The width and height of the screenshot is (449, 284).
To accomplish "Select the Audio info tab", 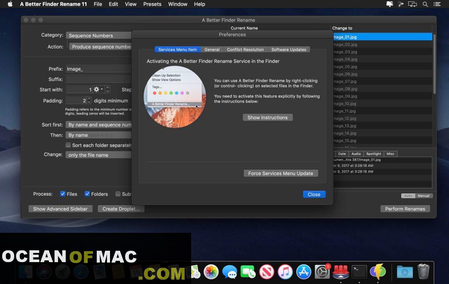I will [x=356, y=154].
